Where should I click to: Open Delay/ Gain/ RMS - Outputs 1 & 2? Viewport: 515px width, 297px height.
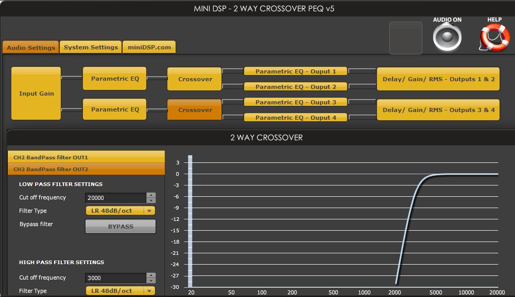click(438, 79)
